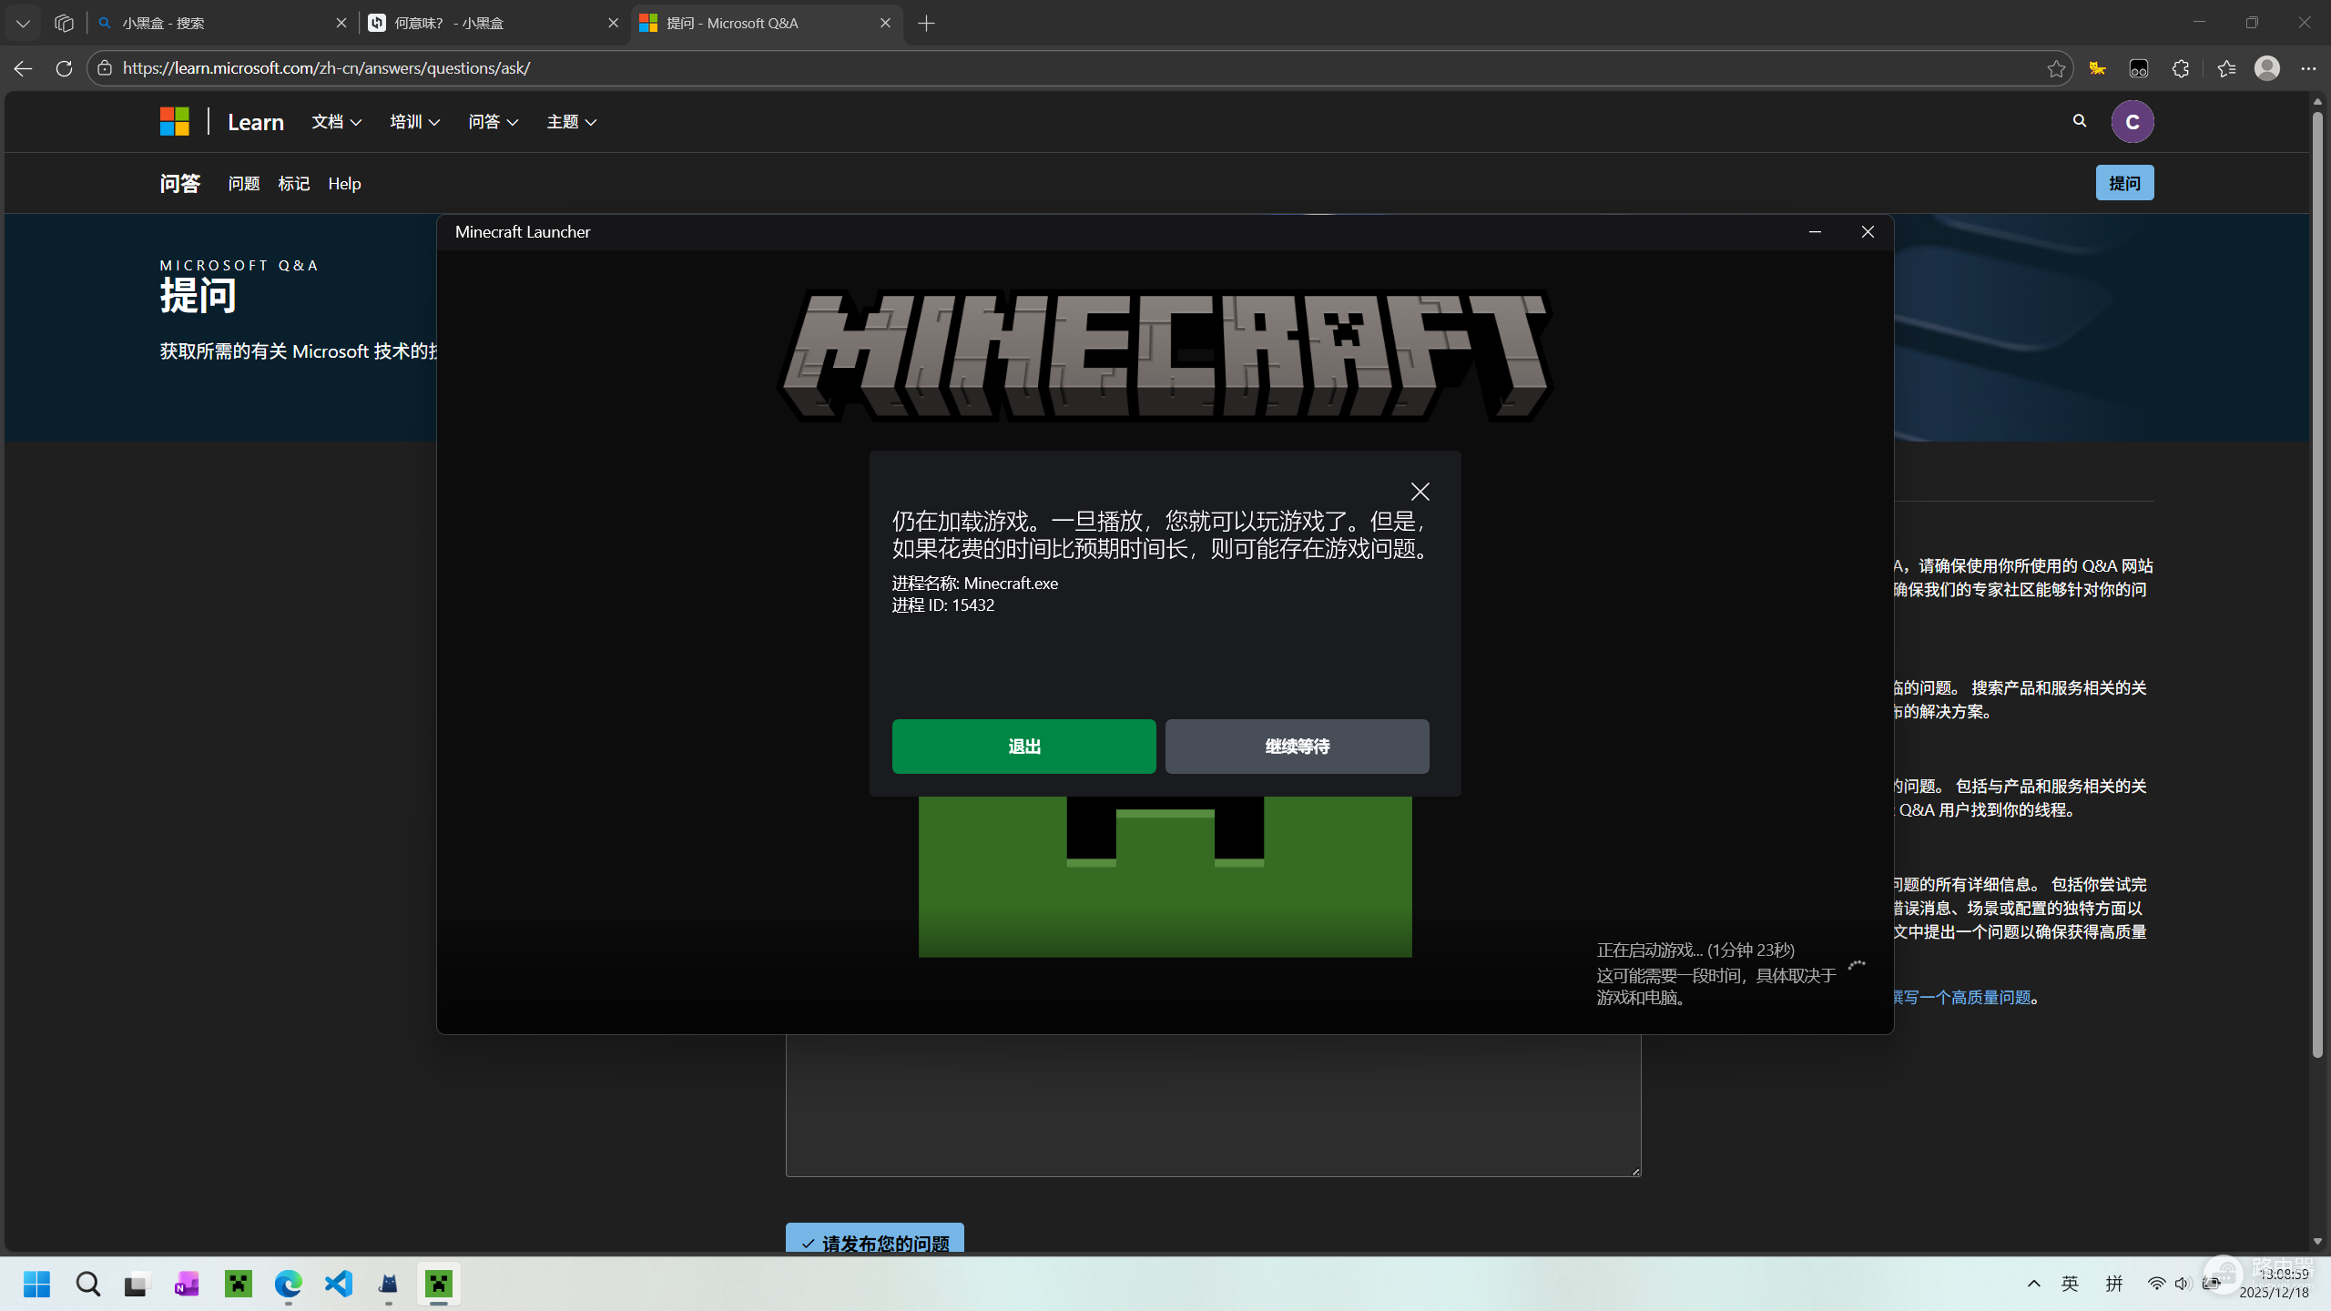Open the Task View icon on the taskbar
Image resolution: width=2331 pixels, height=1311 pixels.
136,1284
